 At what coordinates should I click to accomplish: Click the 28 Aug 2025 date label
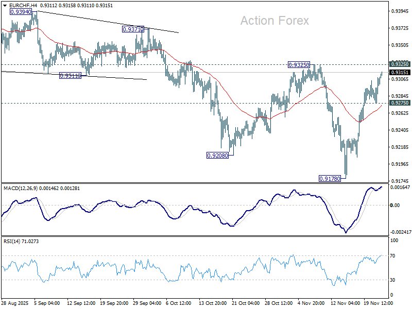[x=15, y=303]
